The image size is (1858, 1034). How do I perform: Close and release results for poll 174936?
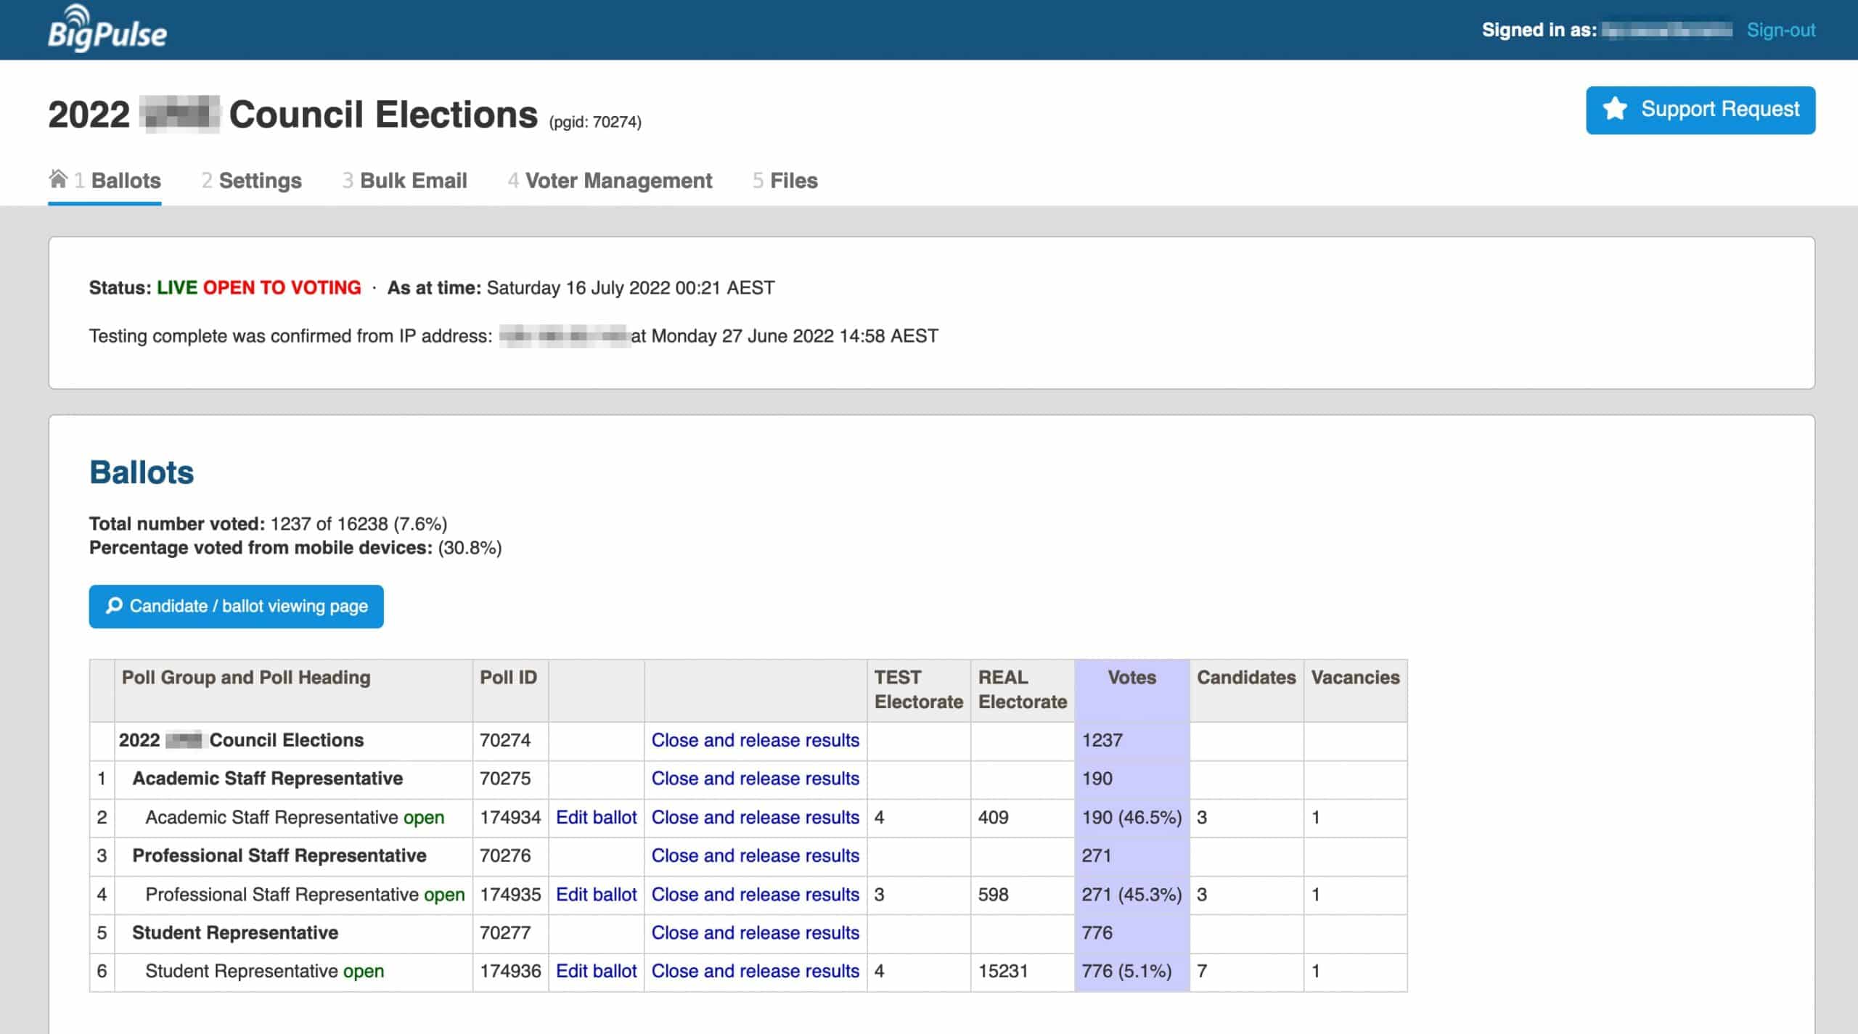tap(755, 972)
